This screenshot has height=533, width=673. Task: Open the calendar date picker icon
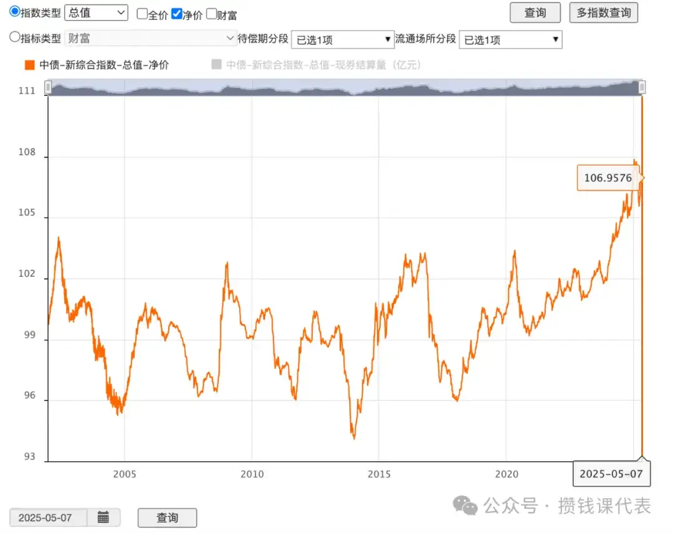pos(103,517)
